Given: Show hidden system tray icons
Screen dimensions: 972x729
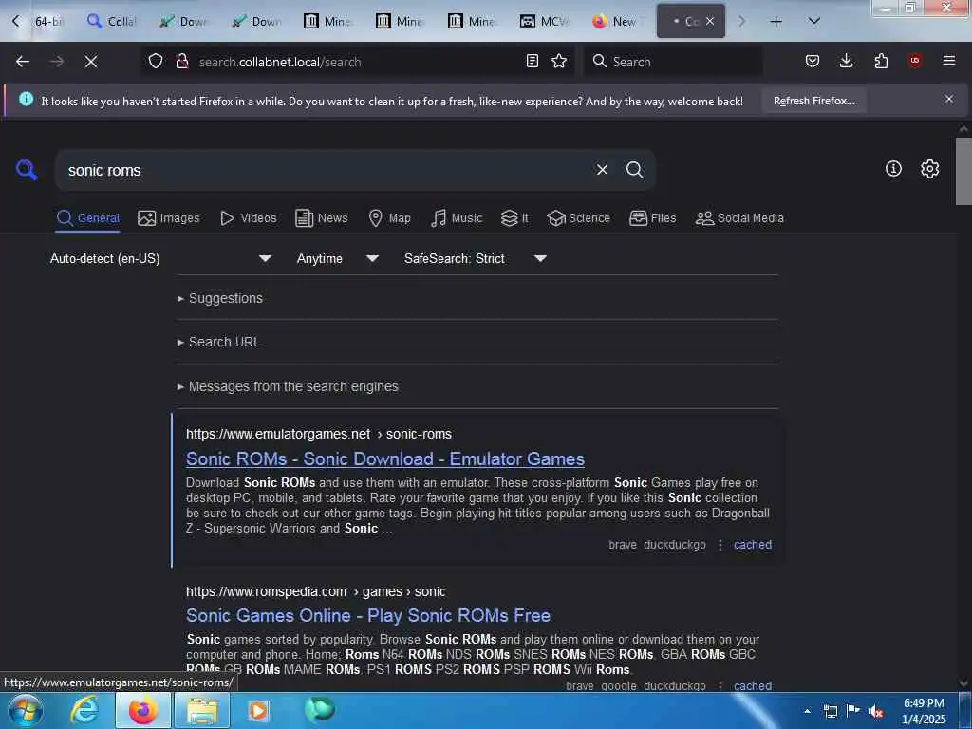Looking at the screenshot, I should point(807,711).
